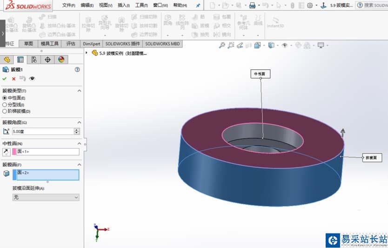This screenshot has width=388, height=248.
Task: Open the 拔模1 help question mark
Action: (x=77, y=69)
